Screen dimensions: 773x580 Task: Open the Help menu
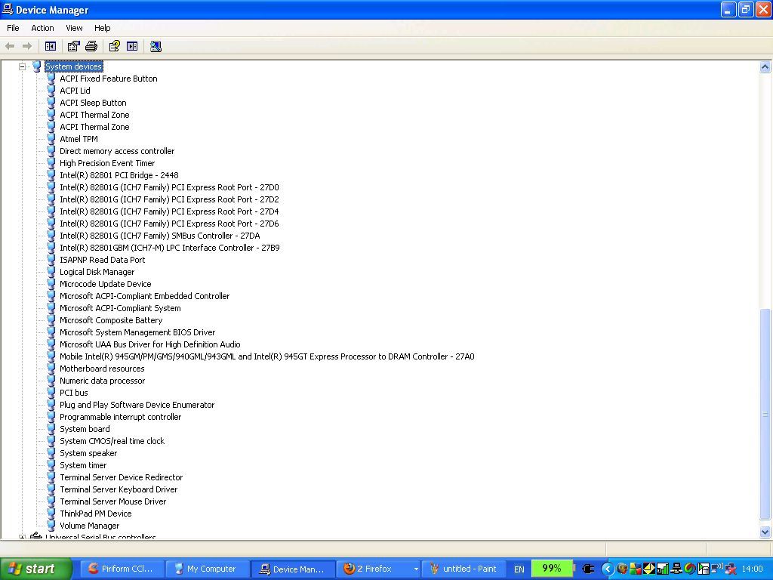click(x=103, y=28)
